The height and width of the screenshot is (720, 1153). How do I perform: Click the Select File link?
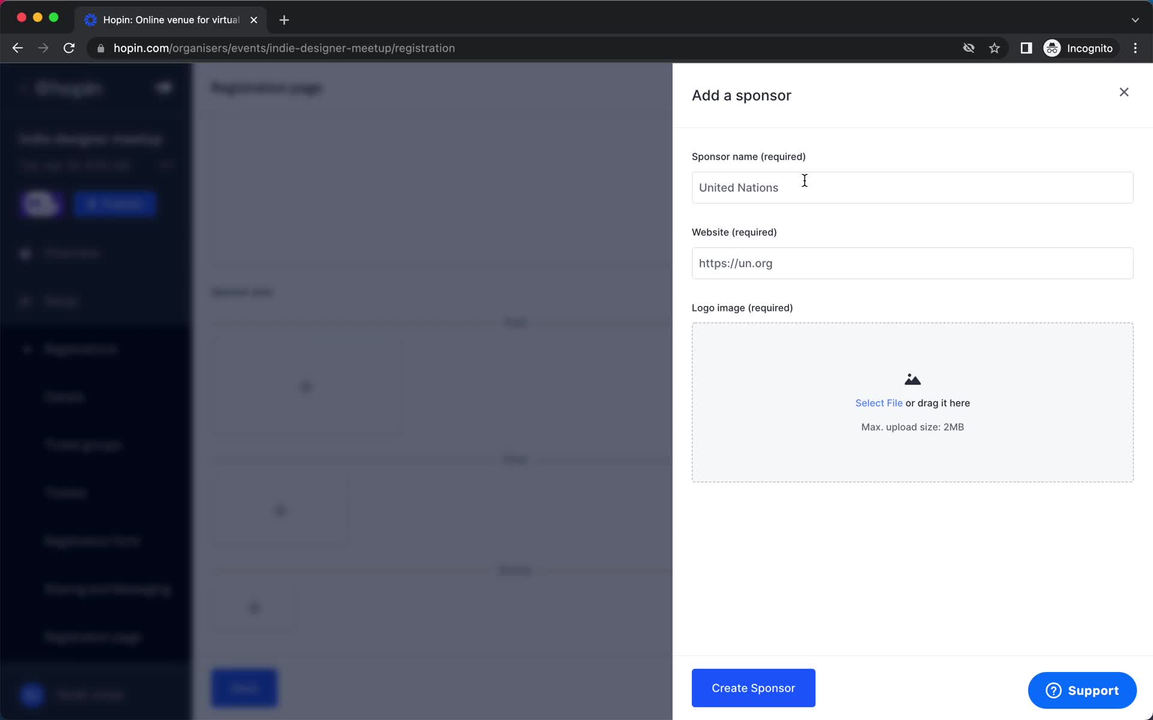click(x=879, y=403)
